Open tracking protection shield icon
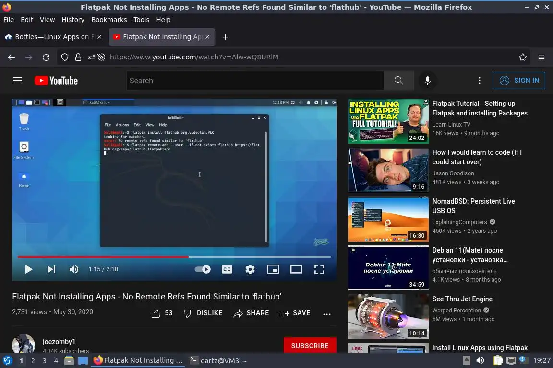 64,57
